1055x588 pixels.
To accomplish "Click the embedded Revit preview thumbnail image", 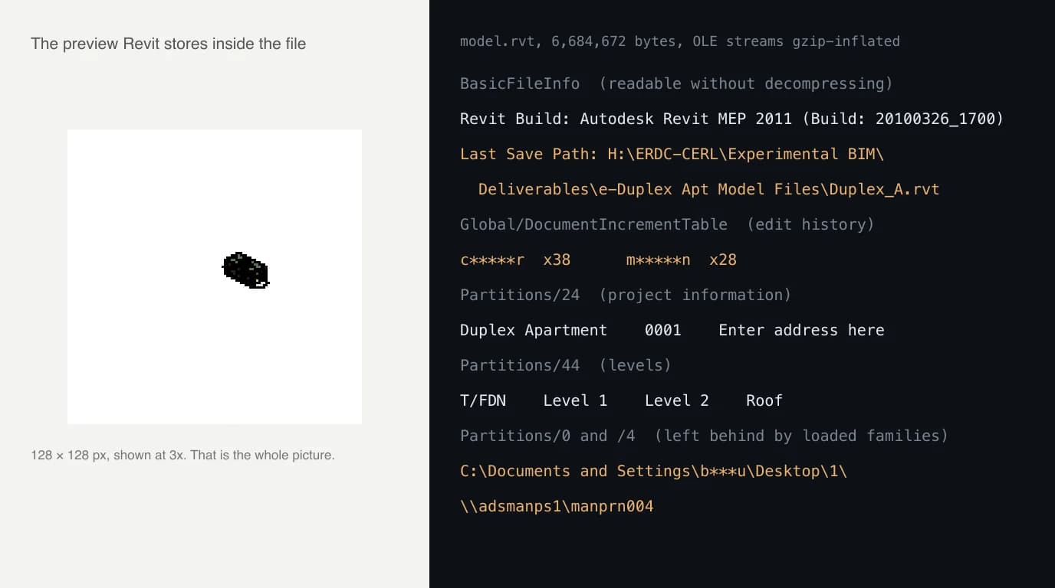I will point(215,276).
